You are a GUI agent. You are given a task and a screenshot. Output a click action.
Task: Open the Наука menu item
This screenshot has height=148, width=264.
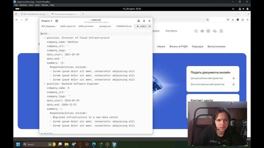pos(161,46)
